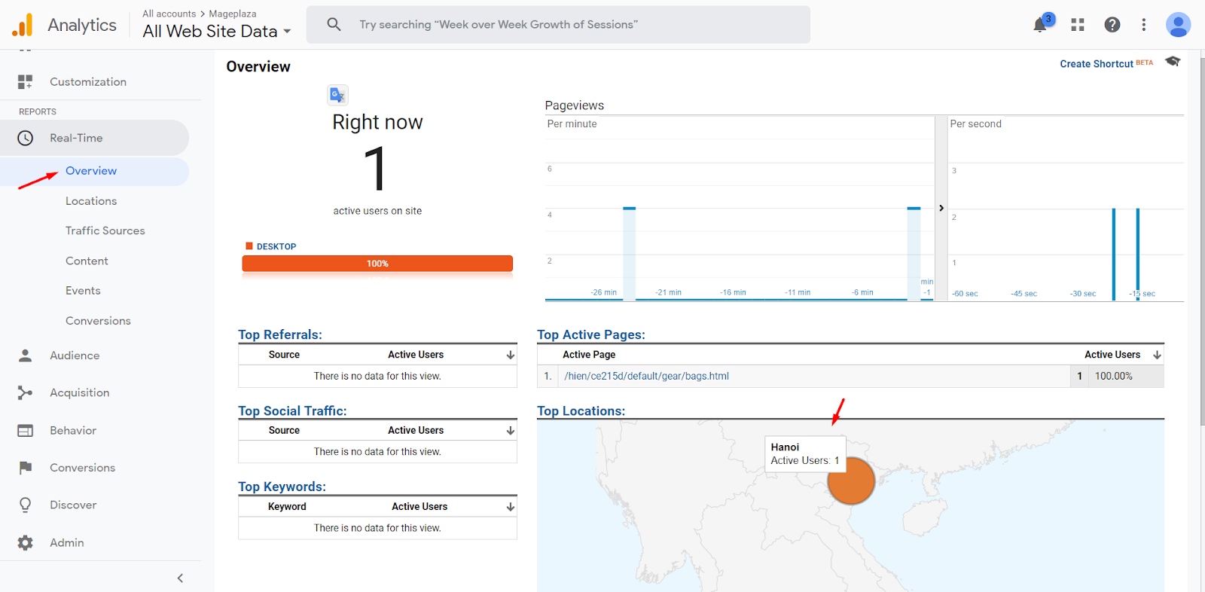The width and height of the screenshot is (1205, 592).
Task: Collapse the left sidebar with chevron
Action: point(180,578)
